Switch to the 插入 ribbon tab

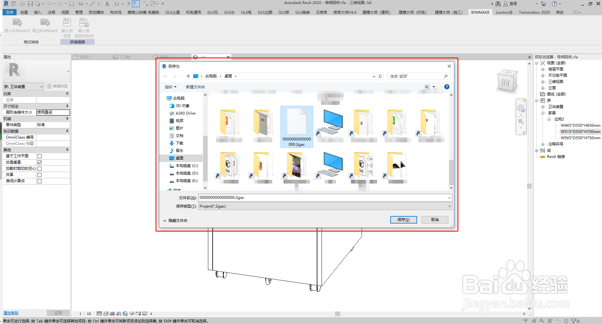(x=37, y=12)
